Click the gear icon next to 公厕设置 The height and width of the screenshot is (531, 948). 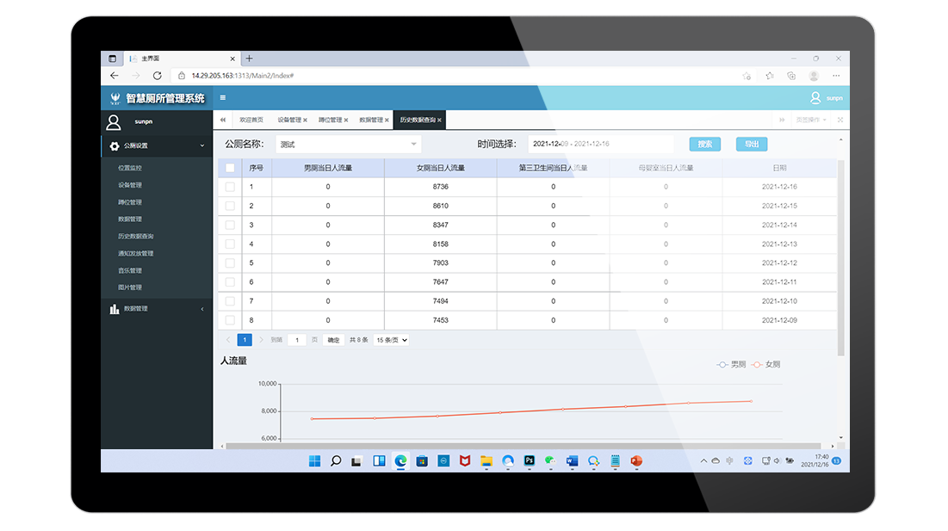(115, 145)
